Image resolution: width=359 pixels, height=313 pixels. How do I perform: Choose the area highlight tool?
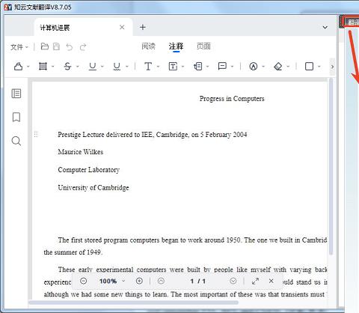point(43,67)
